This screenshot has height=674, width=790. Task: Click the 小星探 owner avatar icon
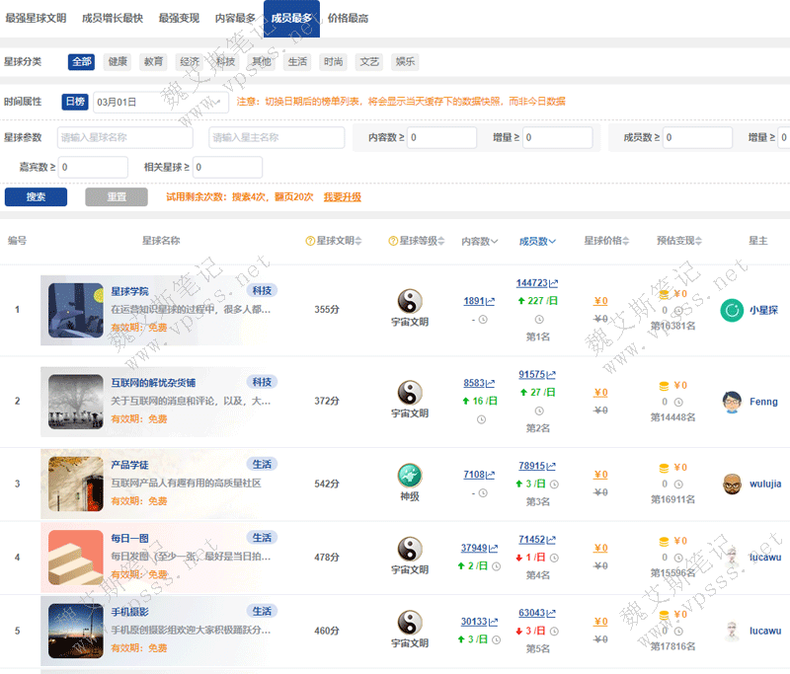[x=732, y=310]
